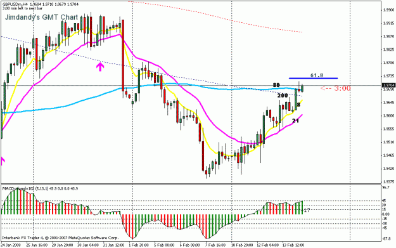Click the 1.9960 price axis label
The height and width of the screenshot is (248, 396).
389,10
